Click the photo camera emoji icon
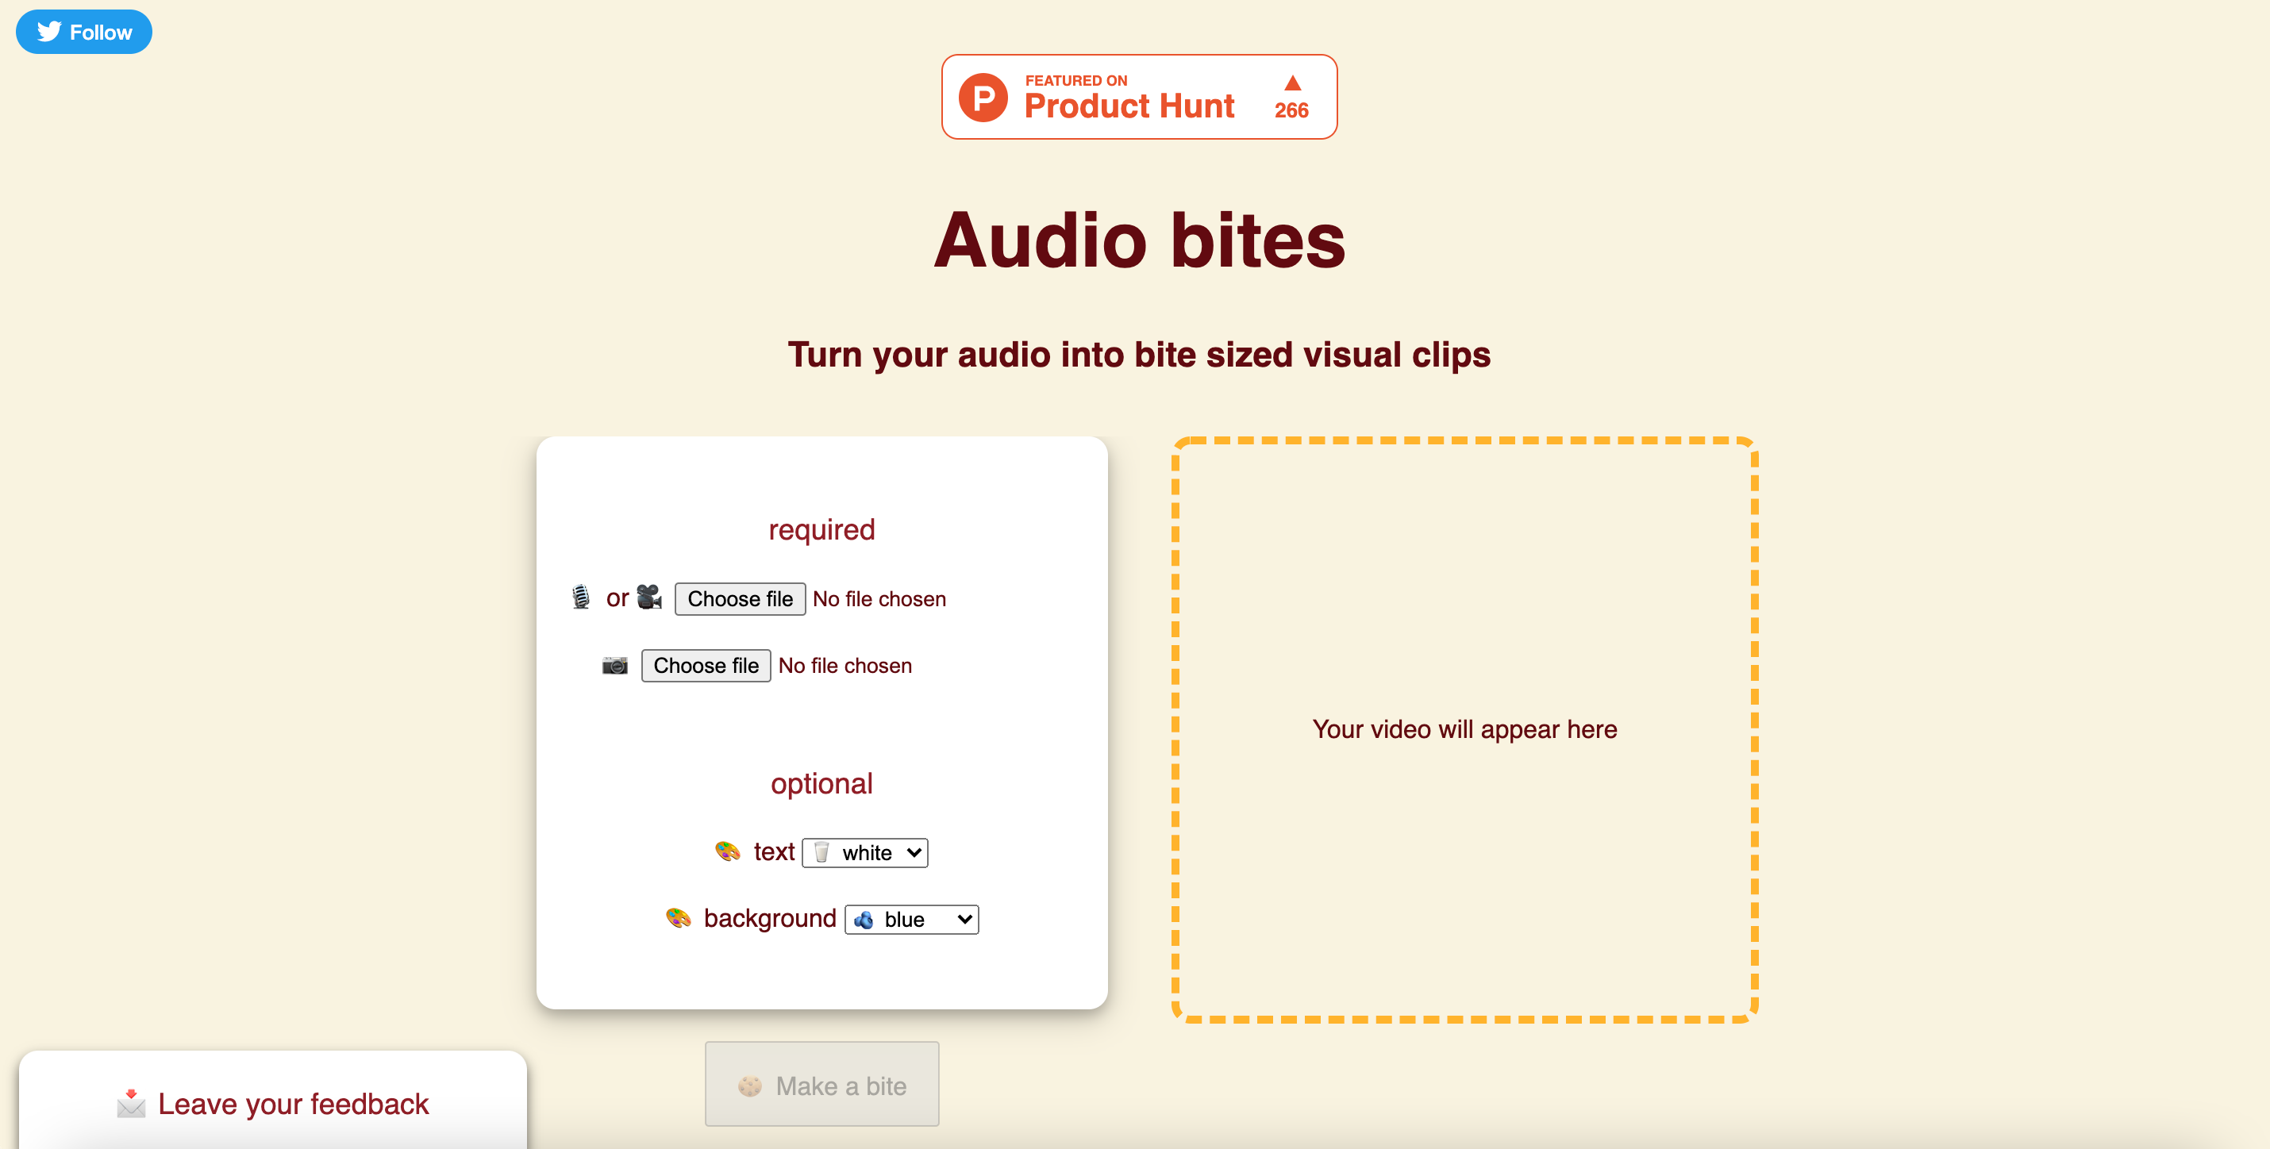 tap(615, 665)
